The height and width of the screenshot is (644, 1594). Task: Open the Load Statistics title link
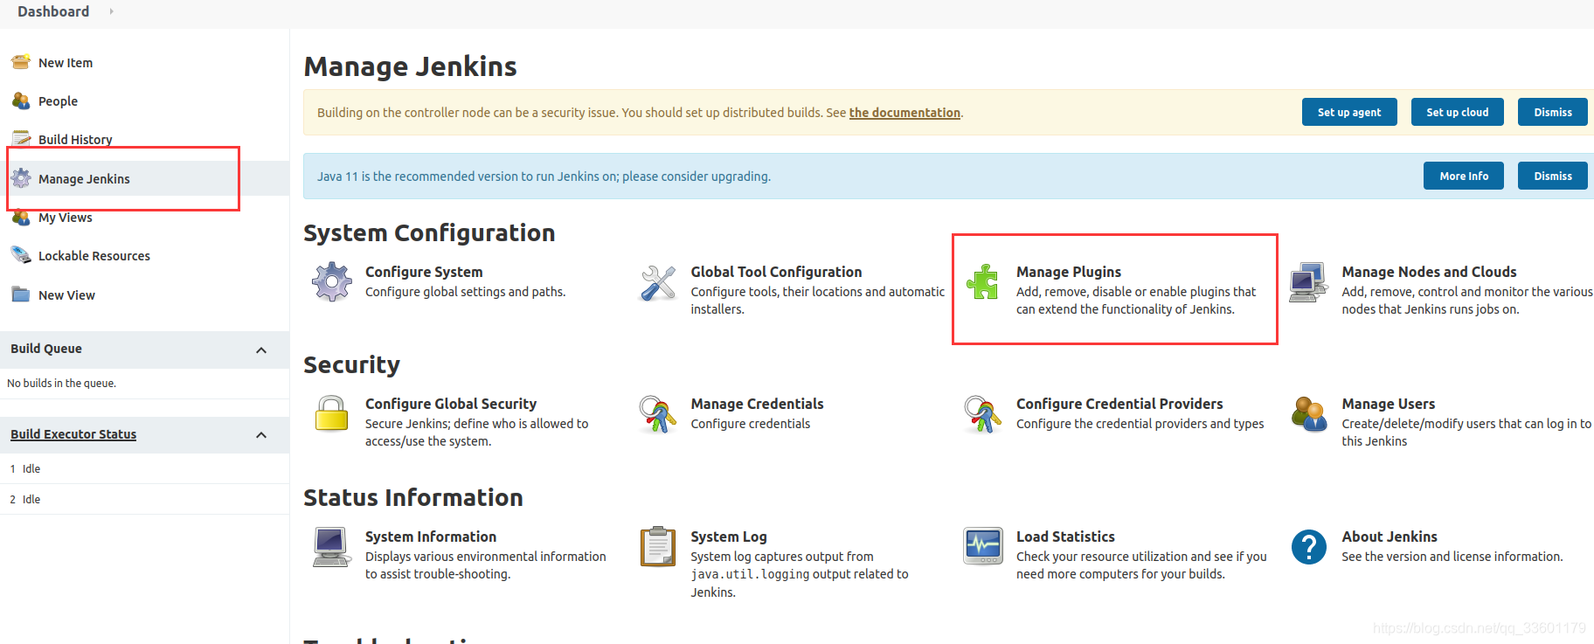coord(1065,537)
